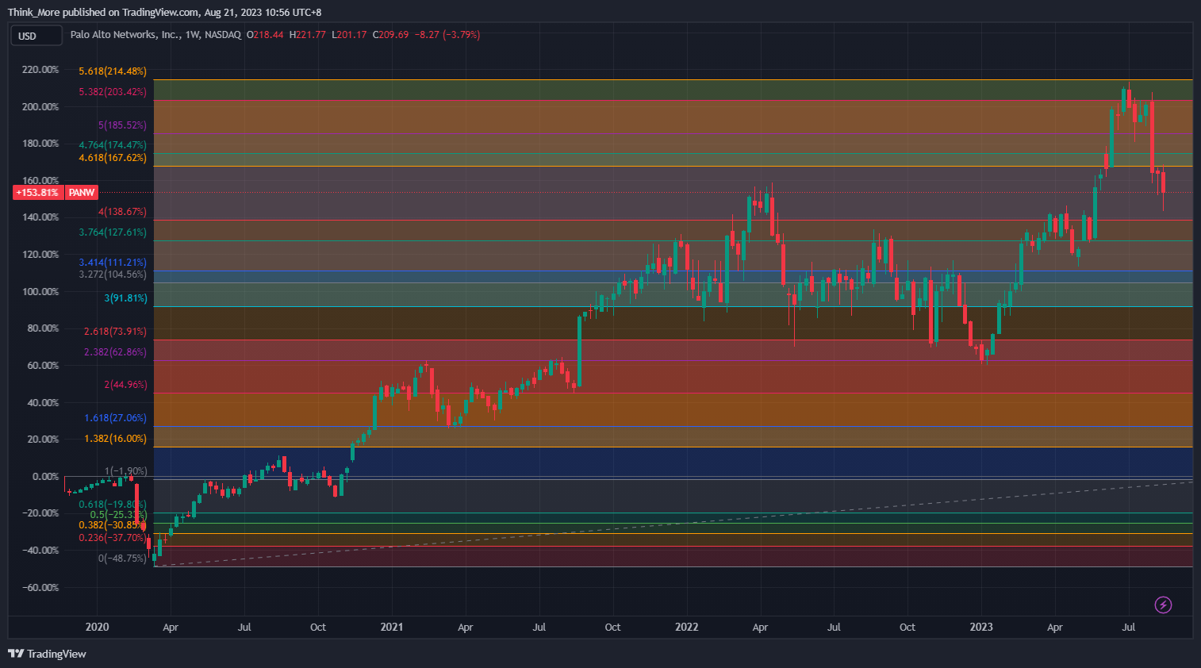Select the 5(185.52%) Fibonacci level label
The height and width of the screenshot is (668, 1201).
tap(122, 125)
